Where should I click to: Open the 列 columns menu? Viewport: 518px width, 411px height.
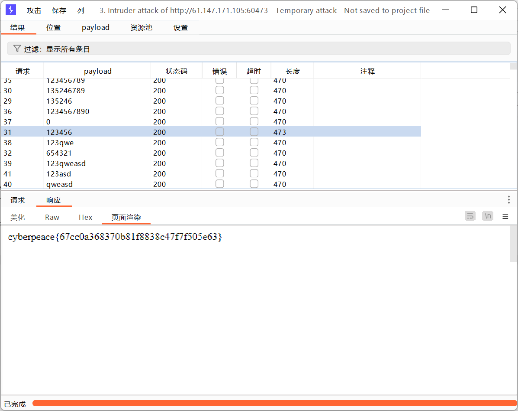81,10
